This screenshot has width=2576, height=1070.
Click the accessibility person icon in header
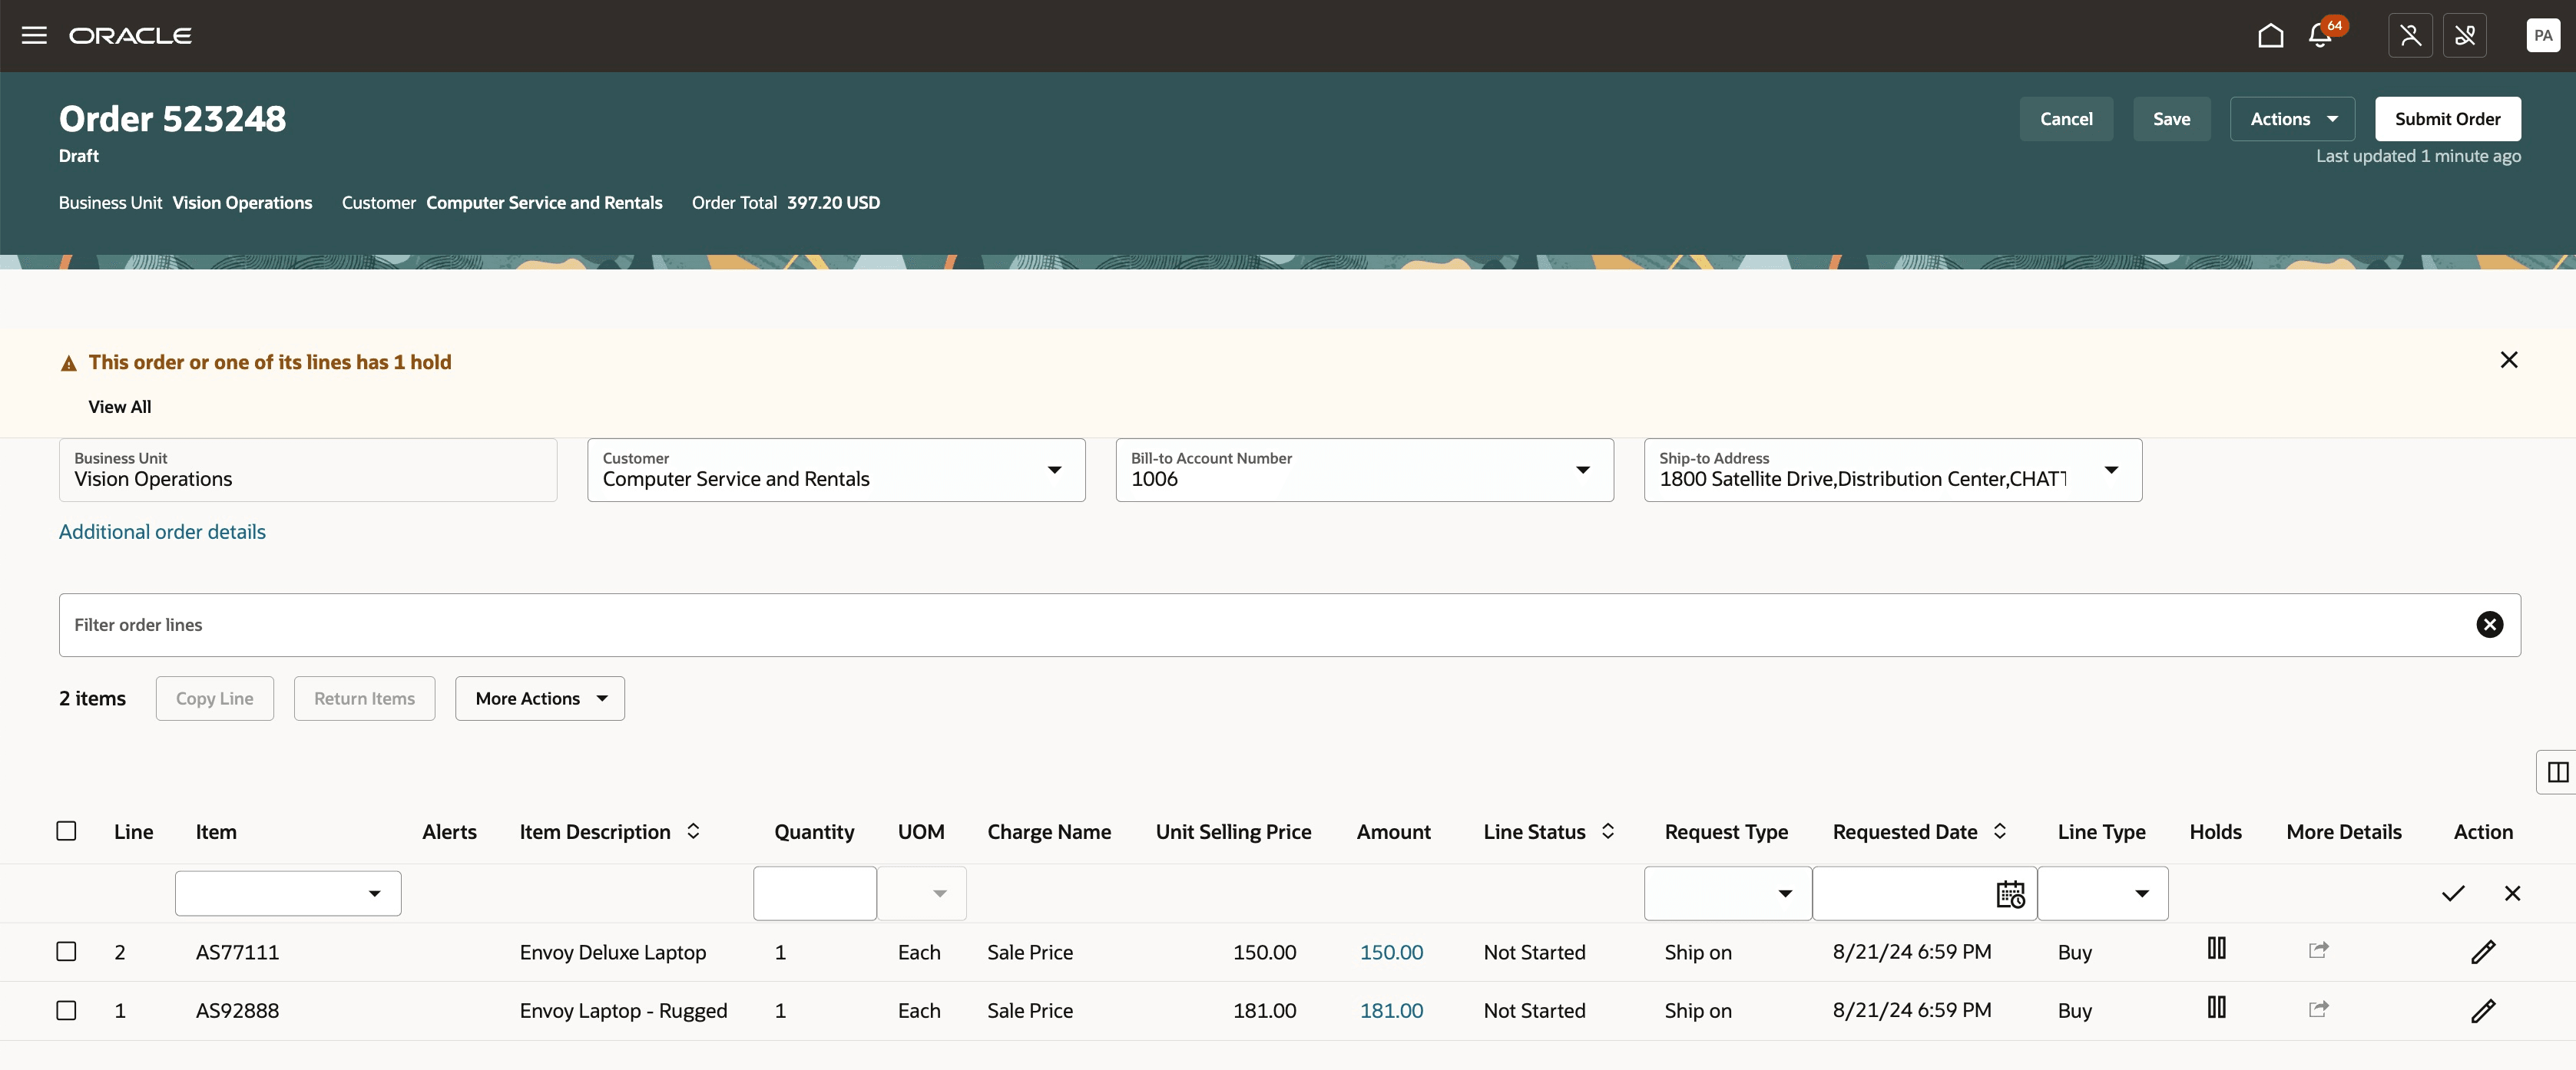pos(2410,36)
